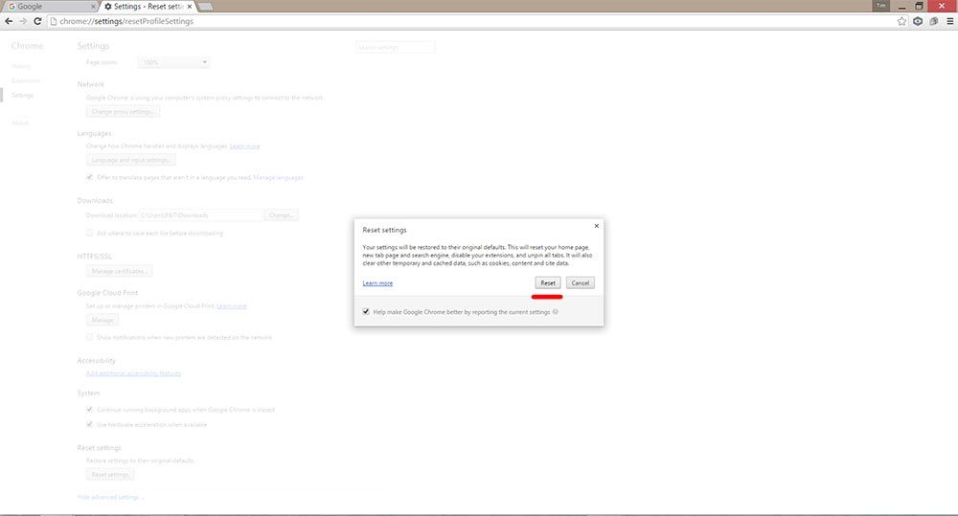Bookmark this page with the star icon

coord(901,21)
